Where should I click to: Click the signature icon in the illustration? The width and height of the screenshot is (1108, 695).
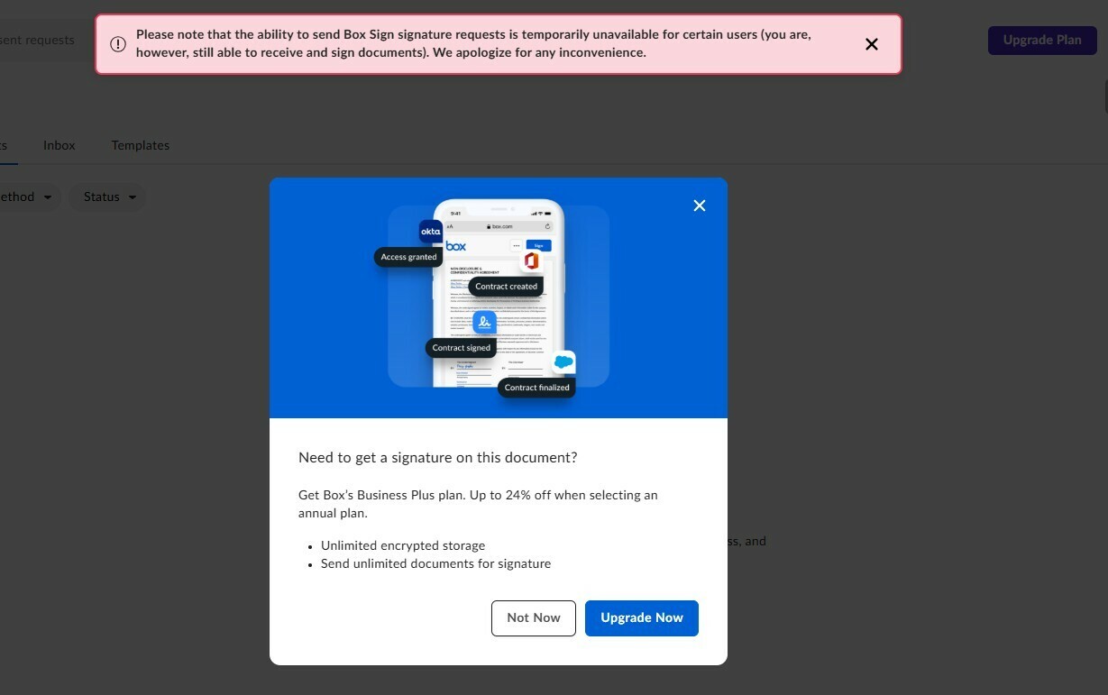point(484,323)
